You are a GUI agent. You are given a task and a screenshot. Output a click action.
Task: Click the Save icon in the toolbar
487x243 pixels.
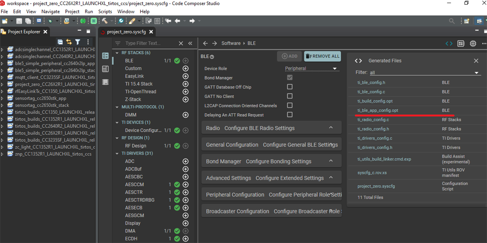[x=19, y=21]
